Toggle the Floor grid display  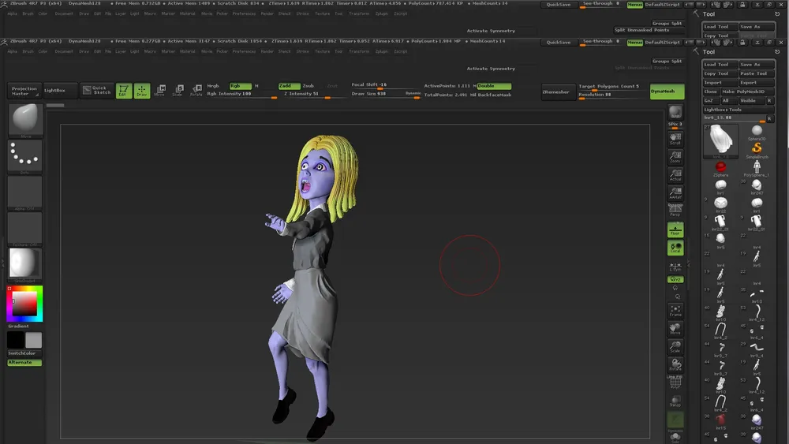(675, 229)
